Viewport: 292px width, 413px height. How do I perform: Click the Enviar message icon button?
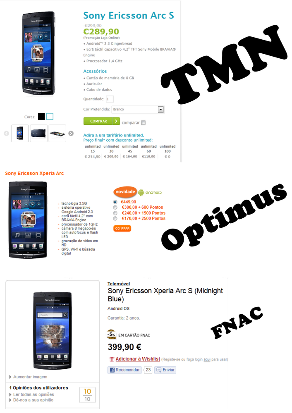click(165, 370)
